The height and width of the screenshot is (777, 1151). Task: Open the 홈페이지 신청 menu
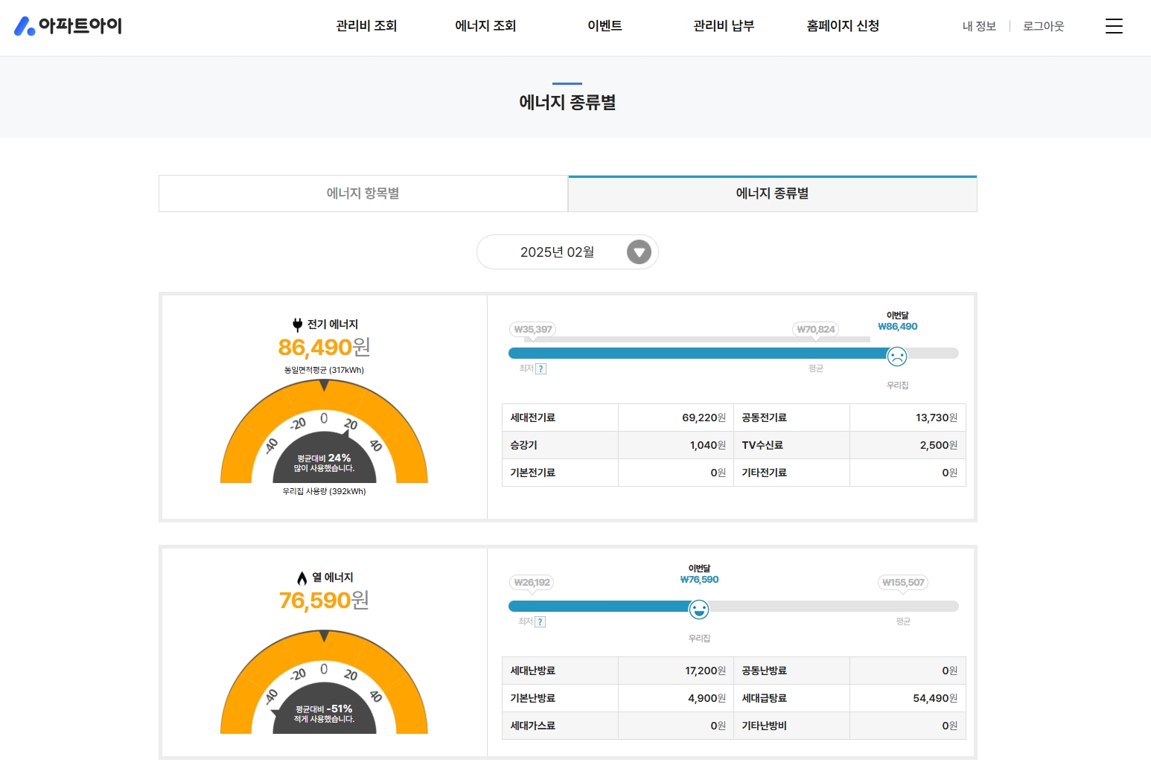click(843, 26)
